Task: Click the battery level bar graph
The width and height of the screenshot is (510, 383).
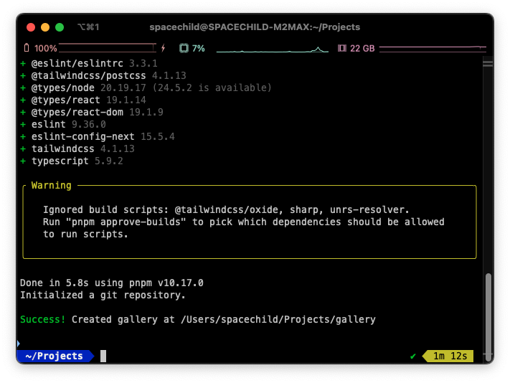Action: [108, 48]
